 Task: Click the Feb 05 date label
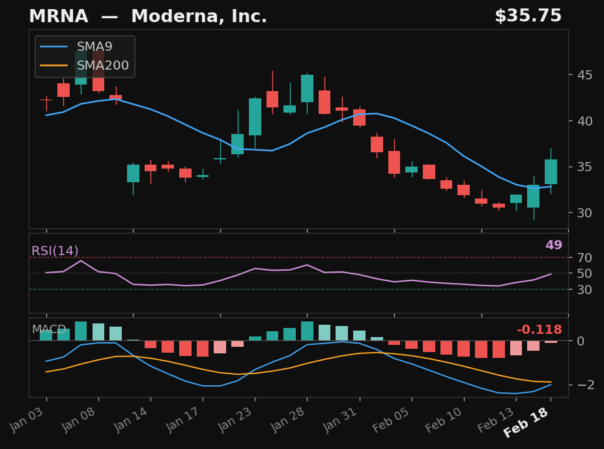pyautogui.click(x=391, y=420)
